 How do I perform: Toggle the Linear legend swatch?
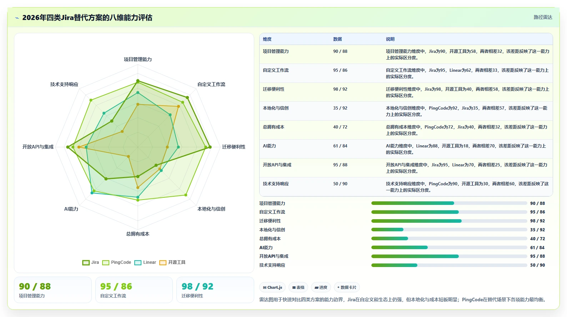click(x=138, y=262)
